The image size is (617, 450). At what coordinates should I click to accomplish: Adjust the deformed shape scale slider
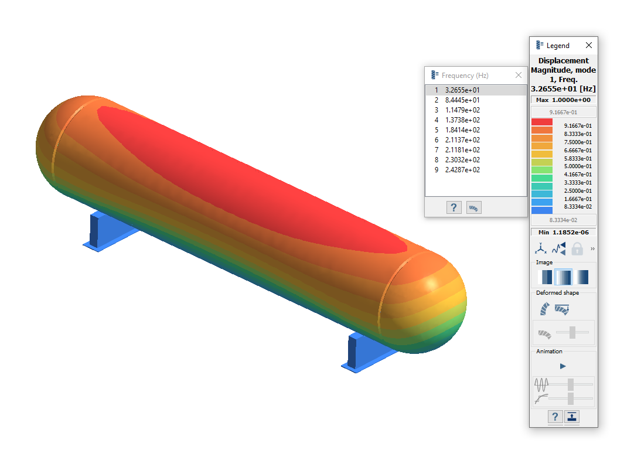pos(572,333)
